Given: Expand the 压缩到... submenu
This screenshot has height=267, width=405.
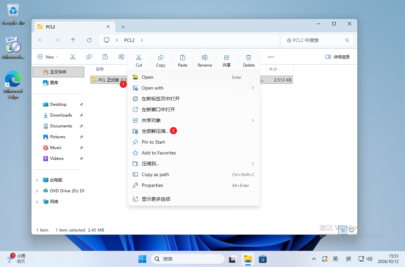Looking at the screenshot, I should pos(253,164).
